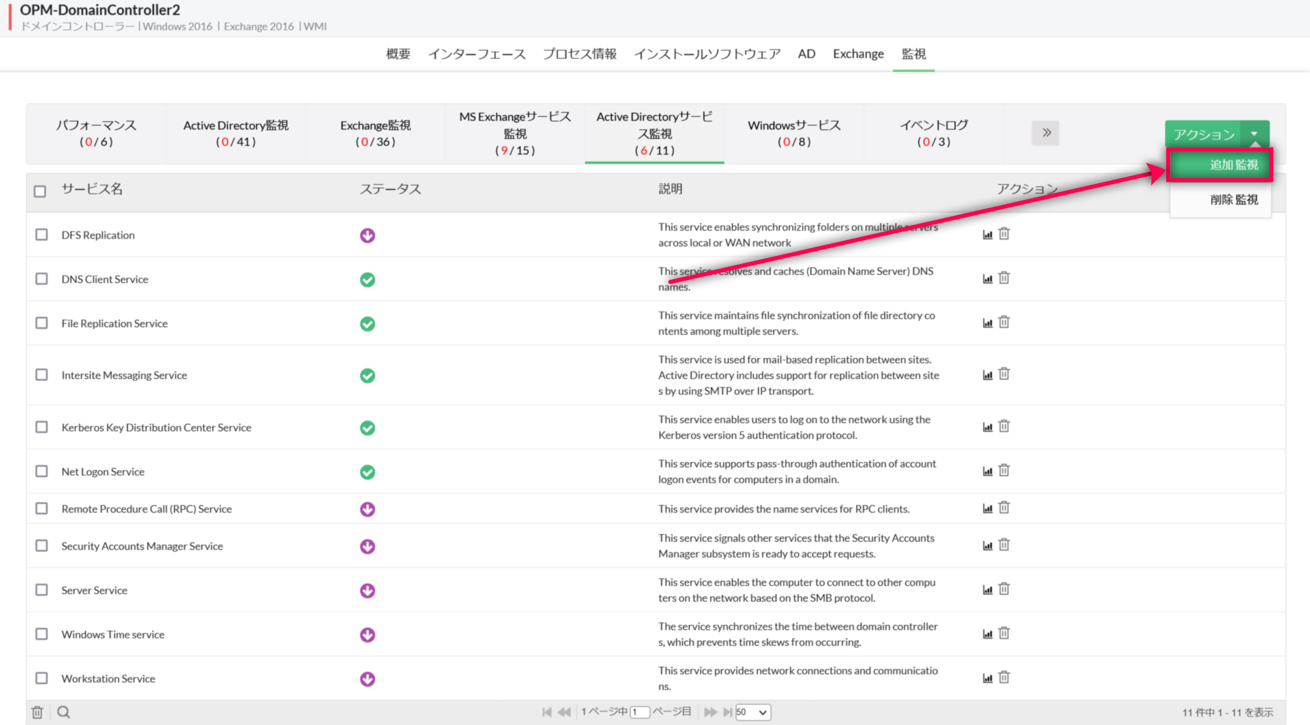This screenshot has height=725, width=1310.
Task: Check the DFS Replication checkbox
Action: 41,234
